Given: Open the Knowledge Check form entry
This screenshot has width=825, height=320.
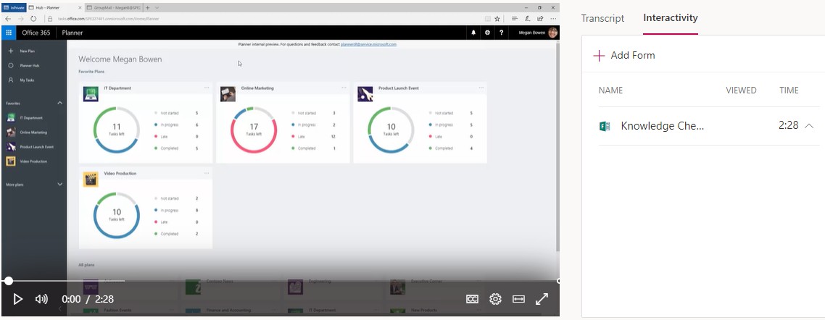Looking at the screenshot, I should 663,126.
